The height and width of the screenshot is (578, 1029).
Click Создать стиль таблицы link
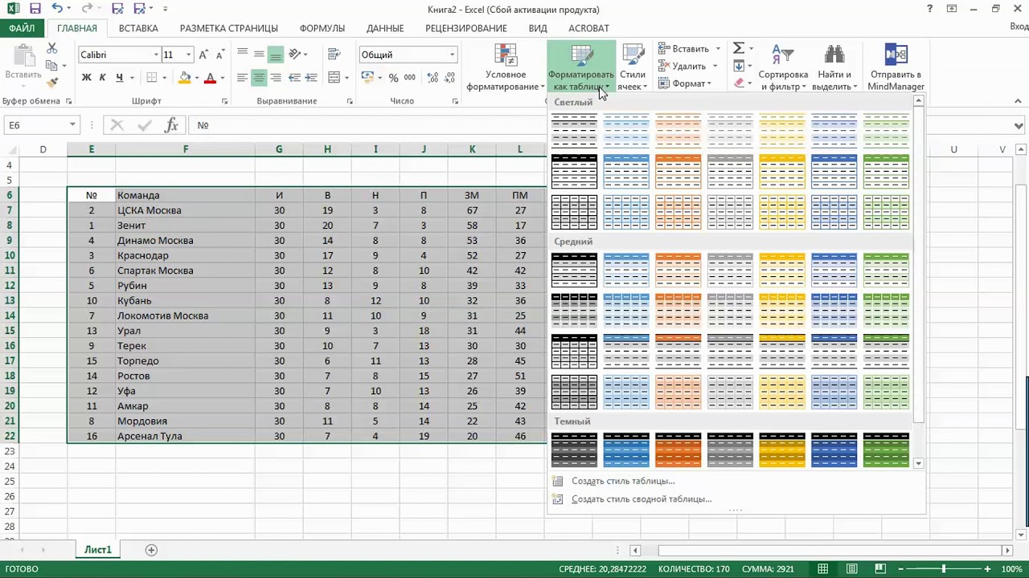[623, 481]
